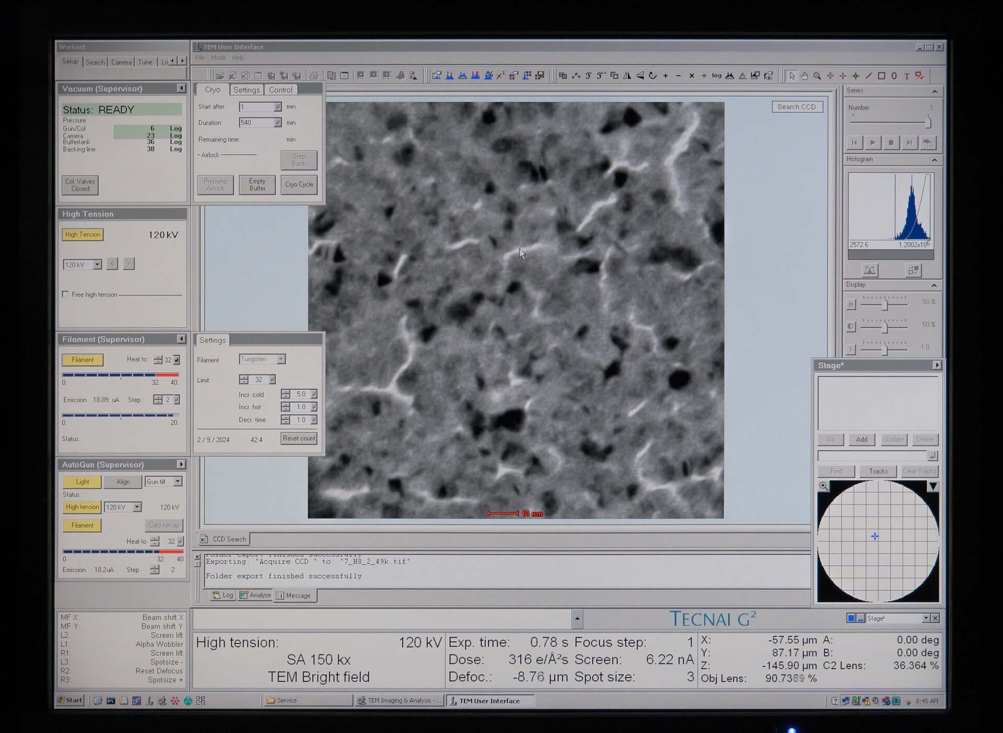Click the x-squared toolbar icon
The image size is (1003, 733).
500,76
